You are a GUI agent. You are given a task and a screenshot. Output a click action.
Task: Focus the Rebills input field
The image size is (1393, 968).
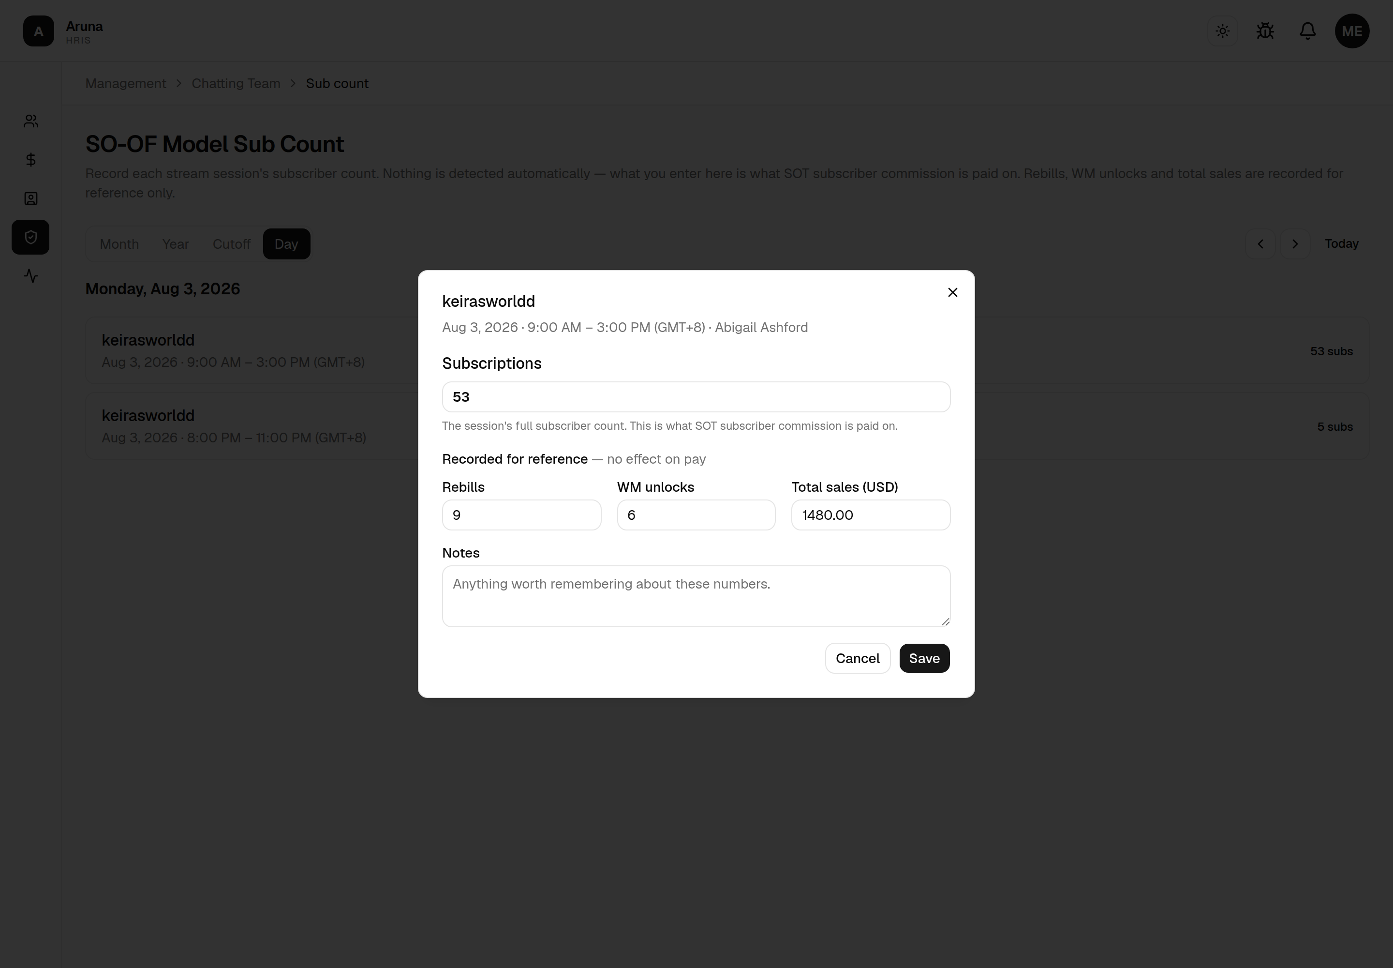[521, 515]
